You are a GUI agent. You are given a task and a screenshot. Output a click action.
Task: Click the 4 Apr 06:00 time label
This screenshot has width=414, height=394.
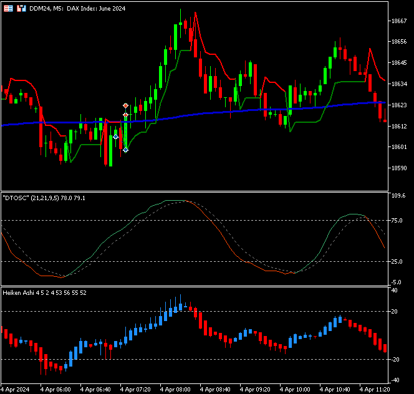[55, 390]
